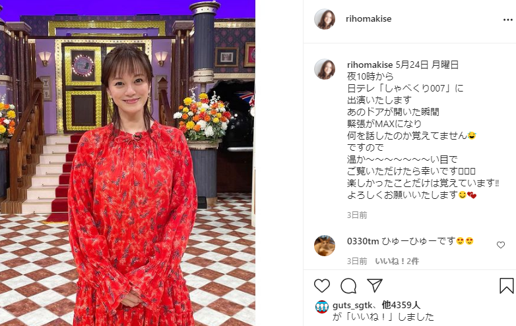Click the 3日前 timestamp under 0330tm comment
This screenshot has width=516, height=326.
tap(357, 261)
